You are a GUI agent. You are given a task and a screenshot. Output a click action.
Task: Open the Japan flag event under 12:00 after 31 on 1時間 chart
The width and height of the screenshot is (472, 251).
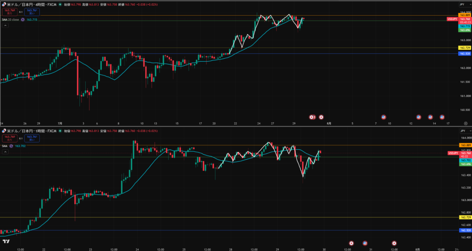click(395, 243)
